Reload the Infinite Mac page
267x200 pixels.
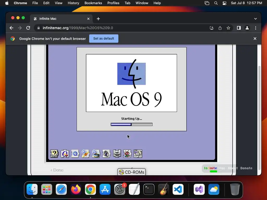28,28
